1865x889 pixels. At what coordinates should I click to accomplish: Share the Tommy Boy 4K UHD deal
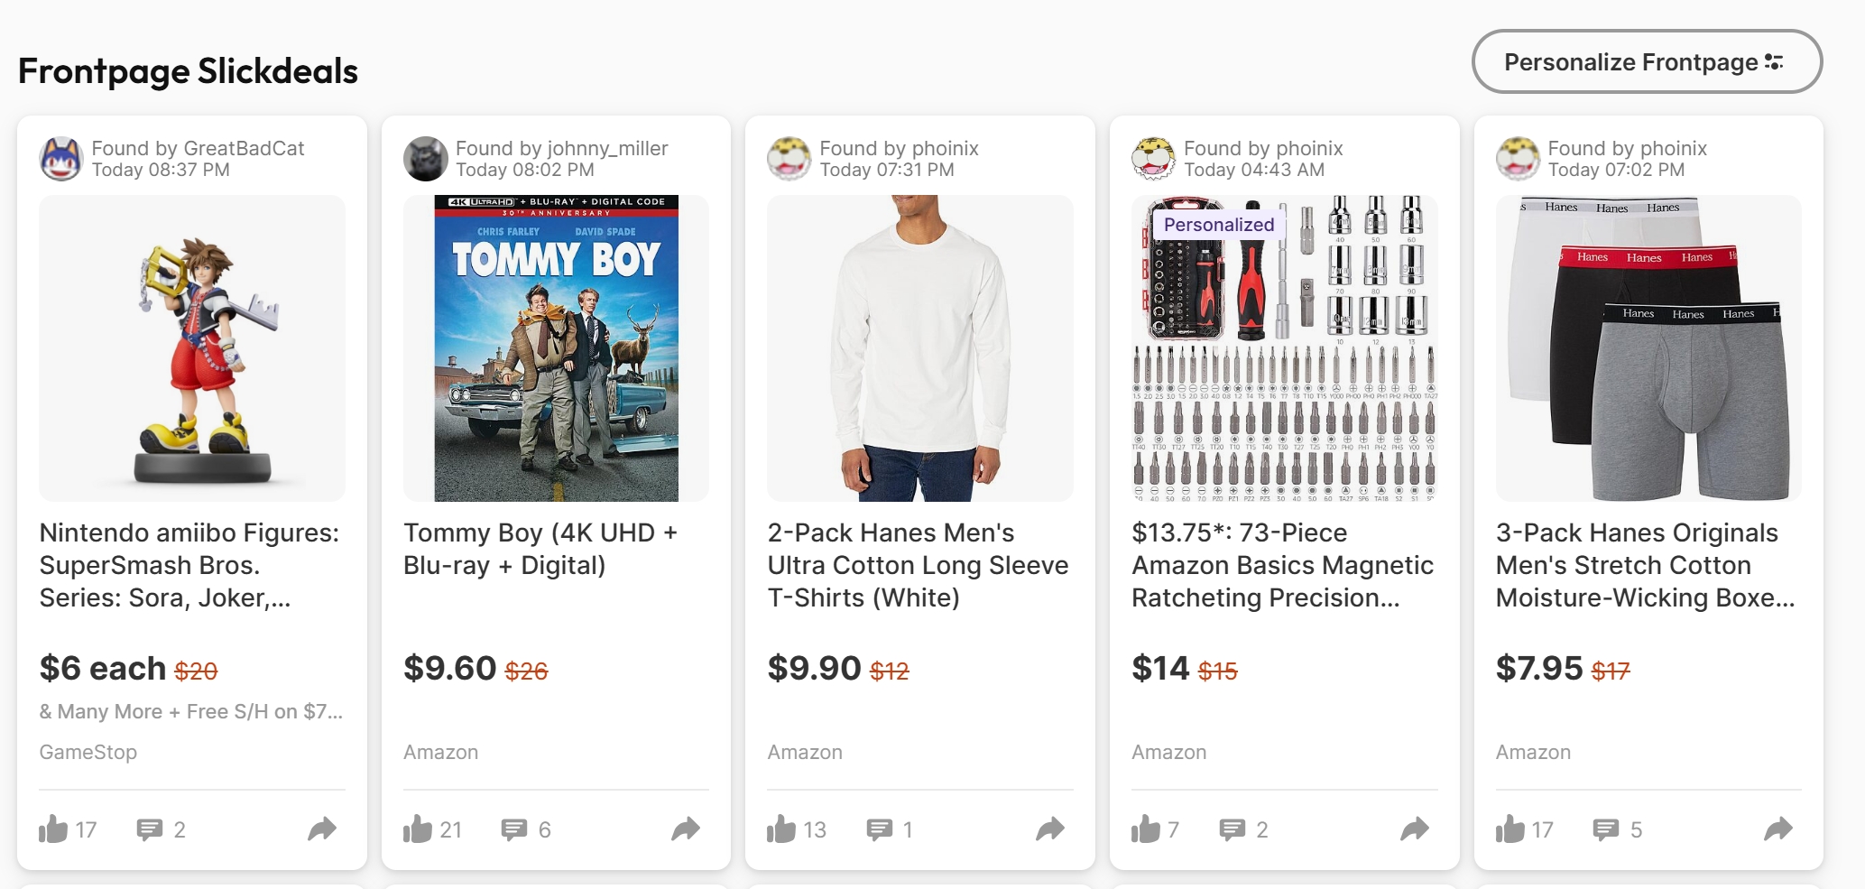click(686, 829)
